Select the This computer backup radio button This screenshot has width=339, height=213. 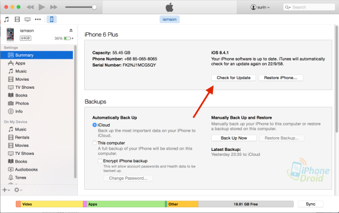coord(94,143)
